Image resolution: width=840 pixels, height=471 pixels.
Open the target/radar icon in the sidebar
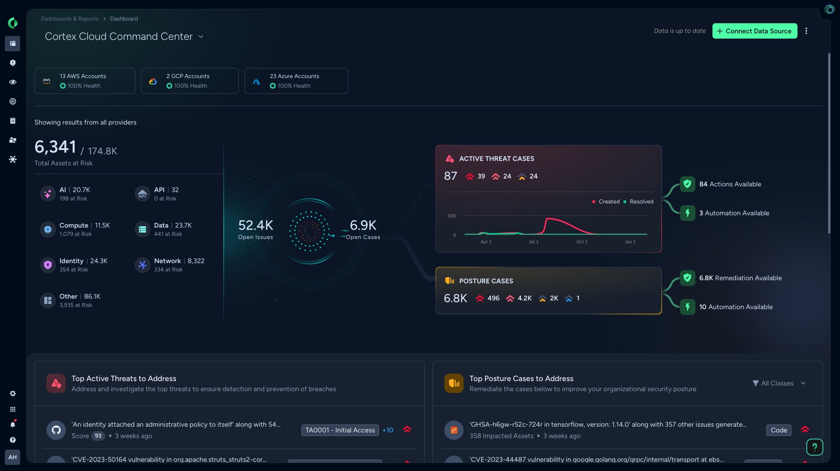coord(12,101)
